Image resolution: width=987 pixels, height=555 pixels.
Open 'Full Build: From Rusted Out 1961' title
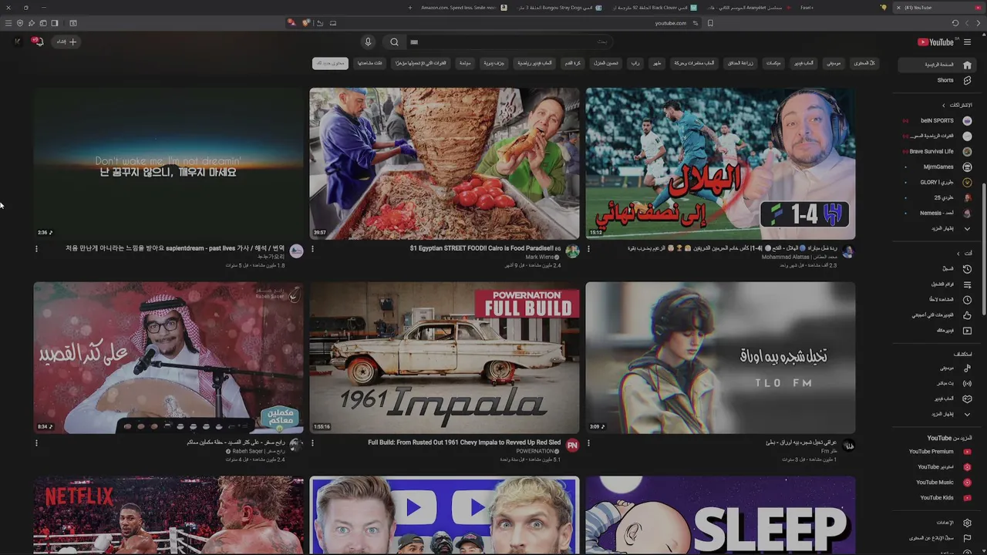pos(464,442)
